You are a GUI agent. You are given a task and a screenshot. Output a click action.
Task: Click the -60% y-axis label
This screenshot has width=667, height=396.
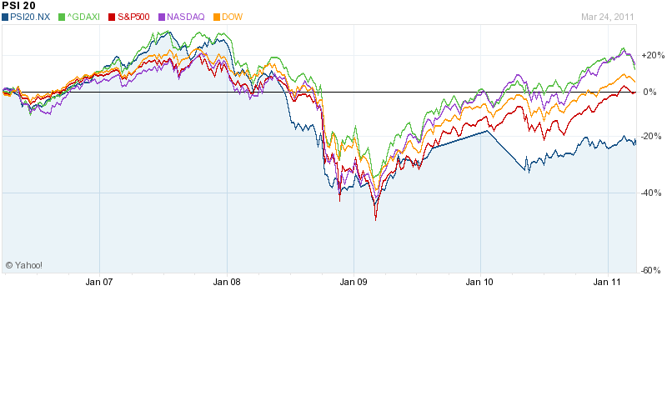[x=651, y=270]
